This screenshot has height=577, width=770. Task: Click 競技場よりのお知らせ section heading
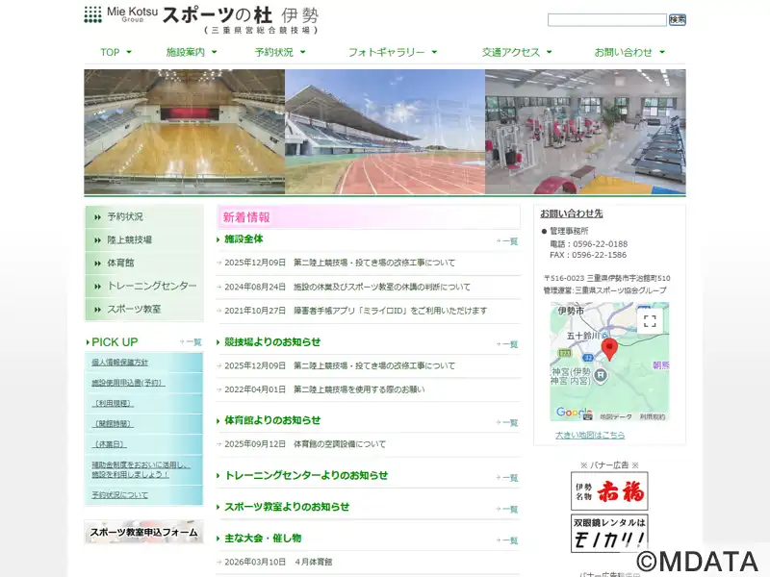point(272,342)
